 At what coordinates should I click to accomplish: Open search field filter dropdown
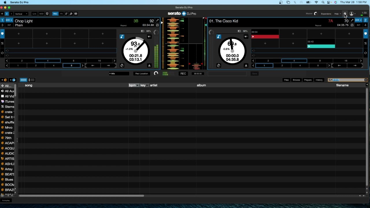tap(330, 80)
